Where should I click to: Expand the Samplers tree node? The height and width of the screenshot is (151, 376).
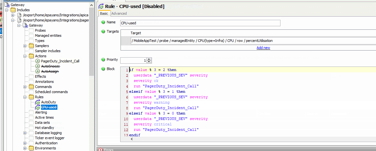point(25,46)
